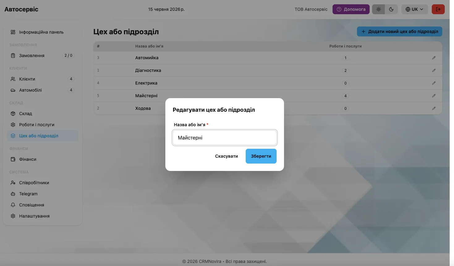Click the Роботи і послуги column header
454x266 pixels.
point(346,46)
